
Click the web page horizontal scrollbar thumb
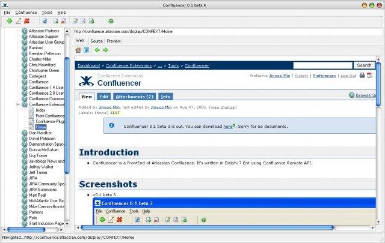(x=208, y=227)
